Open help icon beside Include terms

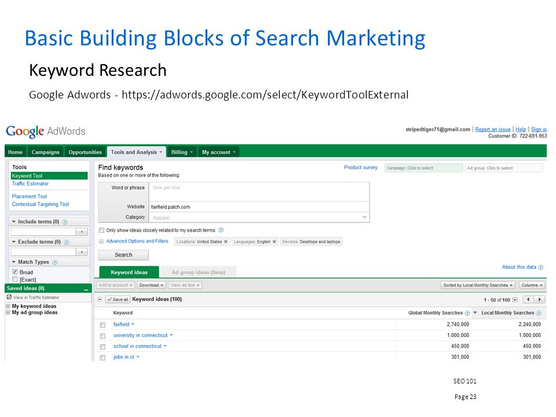click(65, 222)
